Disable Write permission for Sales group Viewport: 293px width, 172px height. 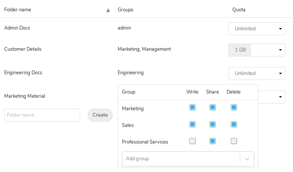192,124
